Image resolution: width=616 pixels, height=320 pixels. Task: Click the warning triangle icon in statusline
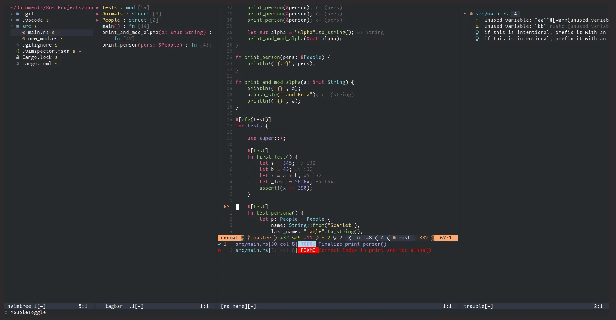(x=323, y=238)
